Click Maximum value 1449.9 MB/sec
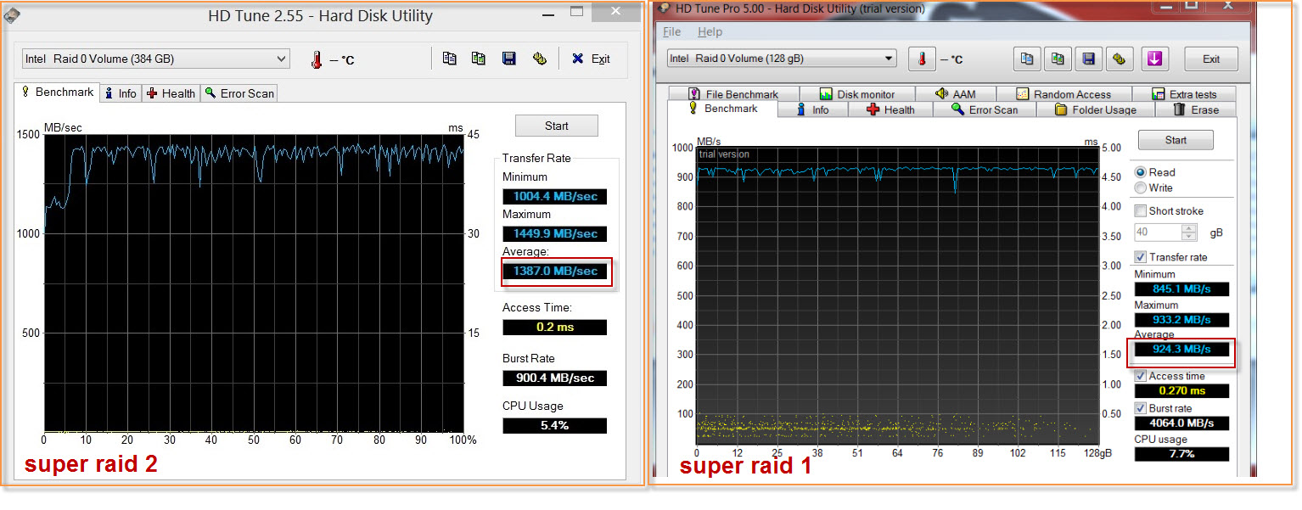 [555, 233]
